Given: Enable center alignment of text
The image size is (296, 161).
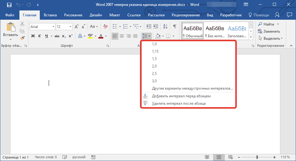Looking at the screenshot, I should 122,36.
